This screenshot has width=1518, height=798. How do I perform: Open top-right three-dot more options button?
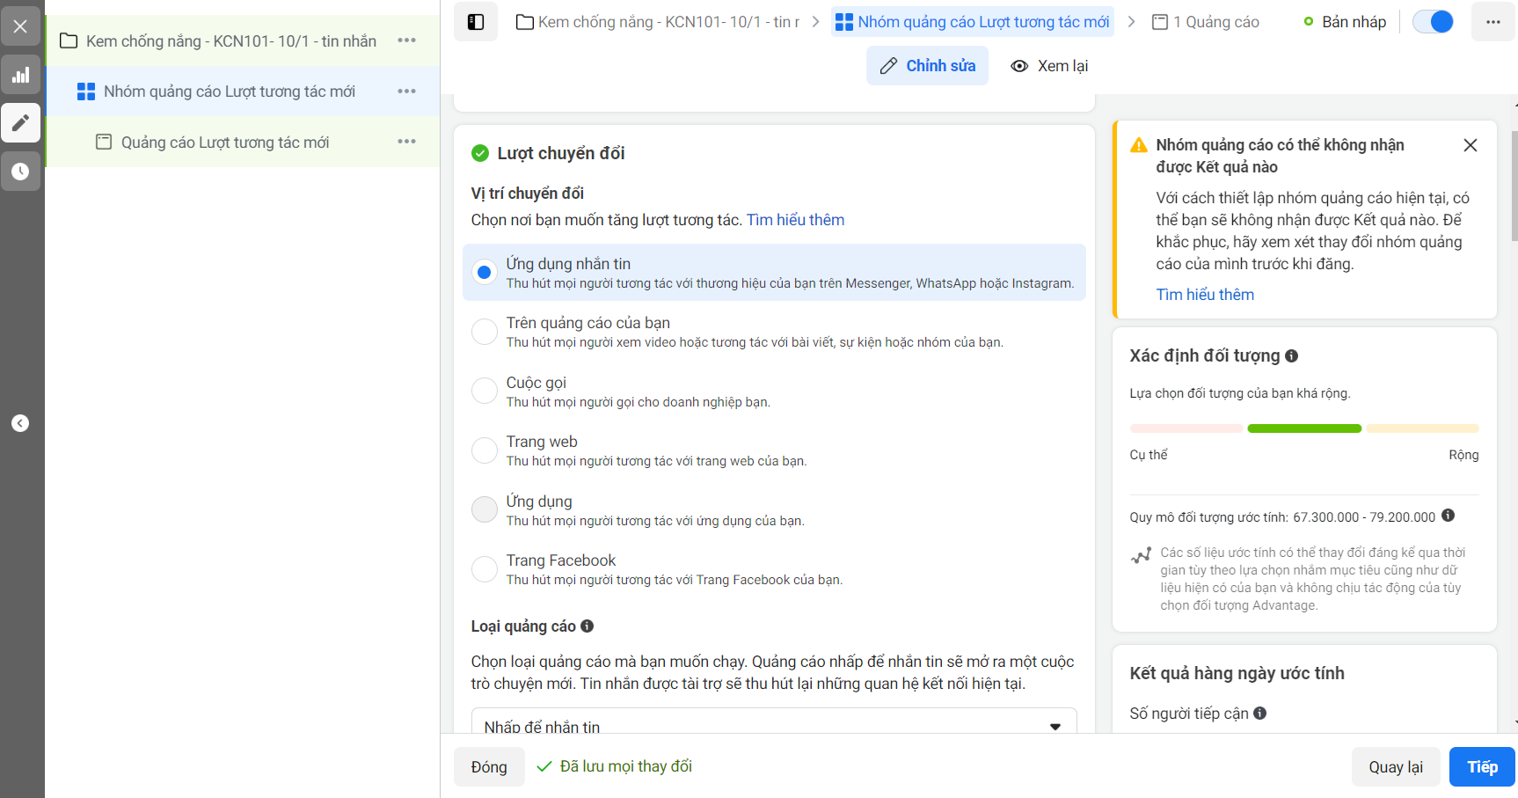click(1493, 22)
